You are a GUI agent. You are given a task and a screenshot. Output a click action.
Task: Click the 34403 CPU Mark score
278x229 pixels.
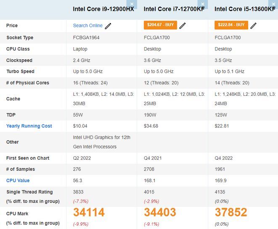160,213
